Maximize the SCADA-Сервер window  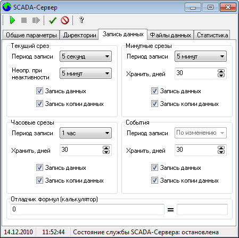210,7
